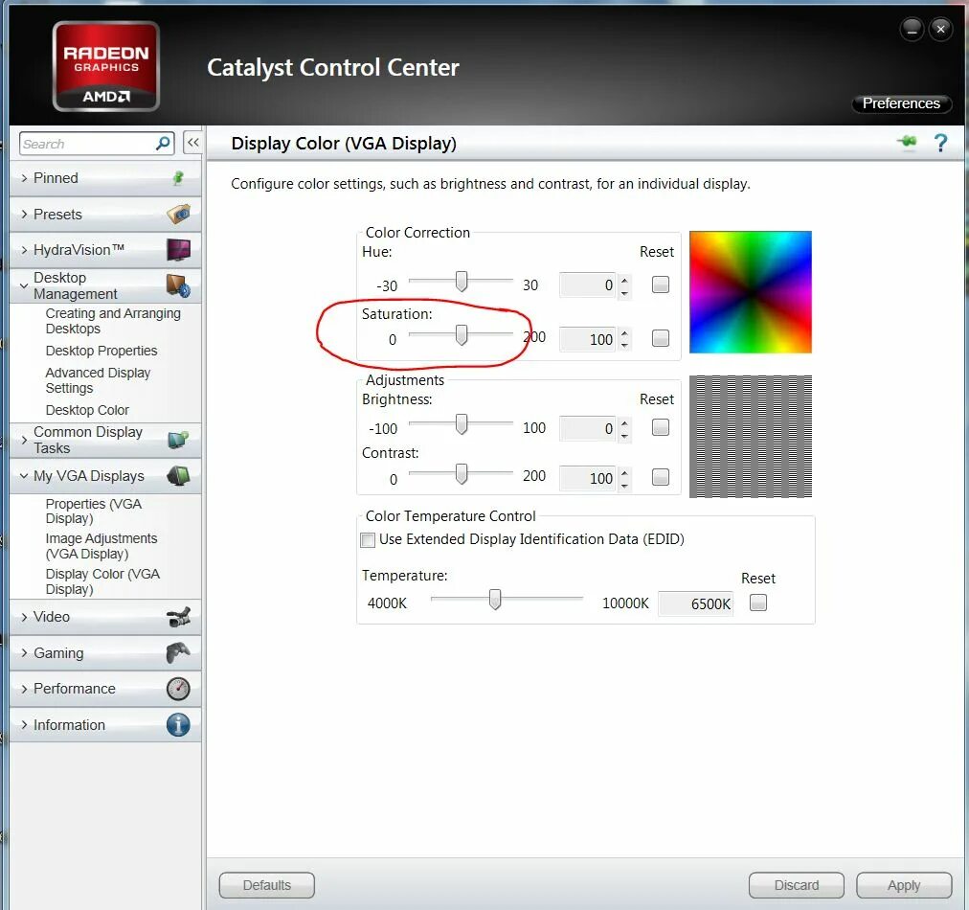Click the Performance gauge icon
This screenshot has width=969, height=910.
(179, 689)
